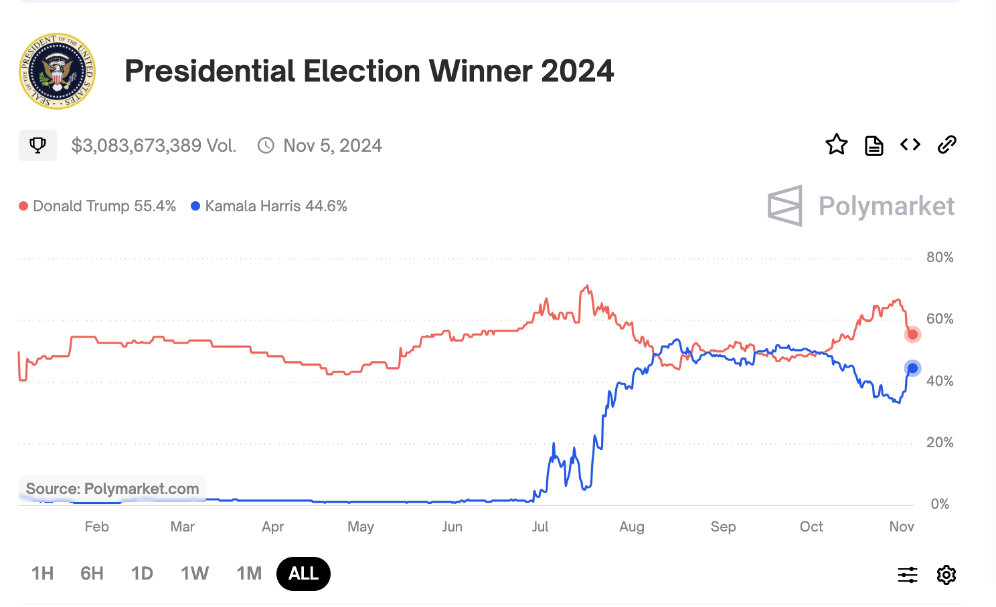Click the red Trump legend dot

click(x=22, y=206)
